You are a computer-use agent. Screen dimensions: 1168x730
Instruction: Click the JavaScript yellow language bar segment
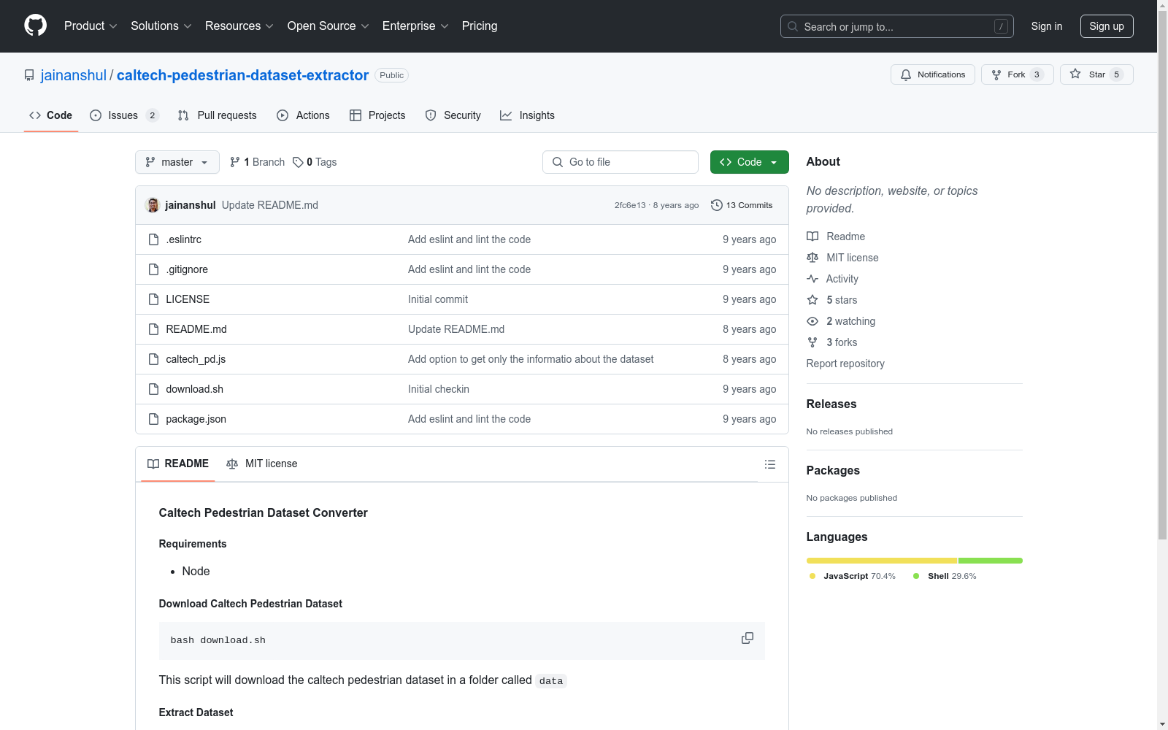(882, 561)
